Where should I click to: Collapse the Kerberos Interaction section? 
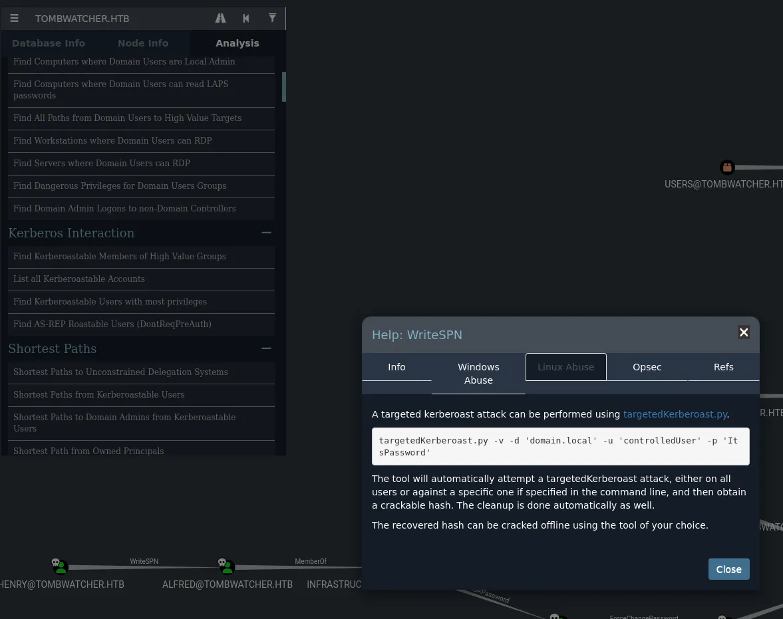(266, 233)
